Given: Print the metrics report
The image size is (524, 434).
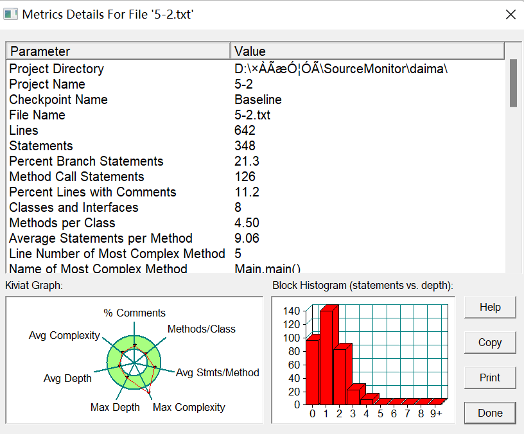Looking at the screenshot, I should tap(490, 378).
